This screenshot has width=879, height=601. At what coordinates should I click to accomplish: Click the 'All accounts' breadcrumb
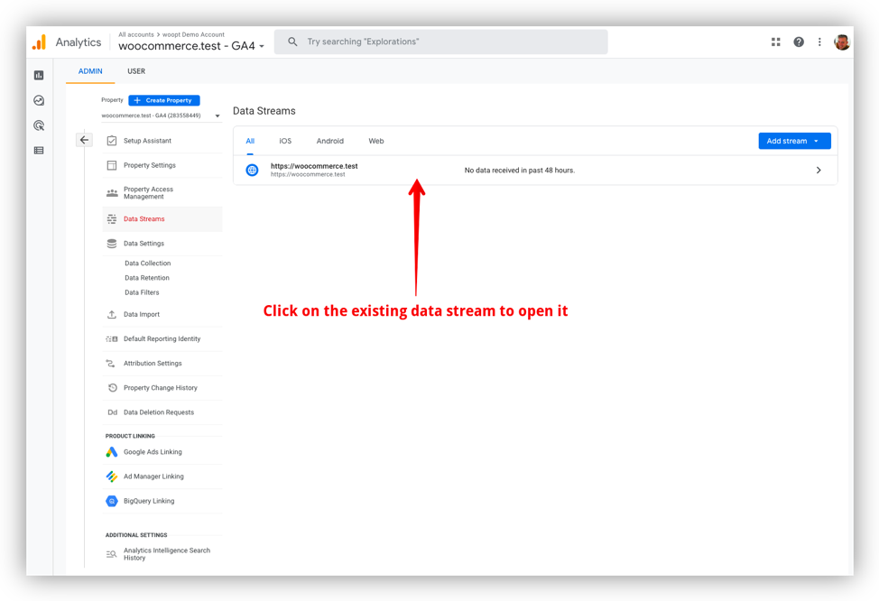pyautogui.click(x=136, y=34)
